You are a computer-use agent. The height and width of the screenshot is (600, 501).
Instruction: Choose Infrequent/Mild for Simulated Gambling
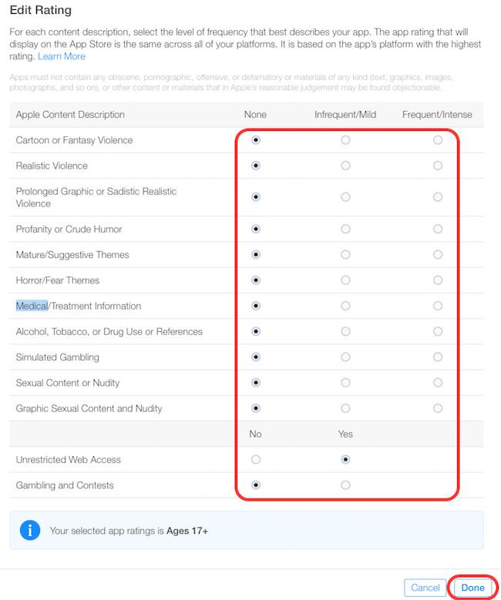click(x=345, y=357)
